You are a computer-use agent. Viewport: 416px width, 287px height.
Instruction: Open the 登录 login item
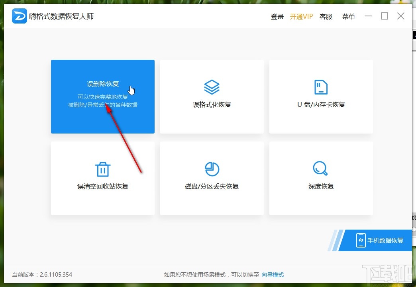[x=277, y=16]
